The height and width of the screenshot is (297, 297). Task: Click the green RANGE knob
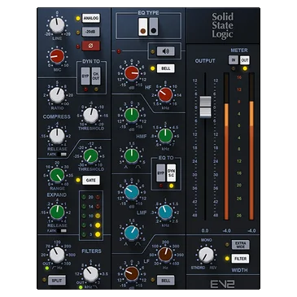pyautogui.click(x=57, y=175)
